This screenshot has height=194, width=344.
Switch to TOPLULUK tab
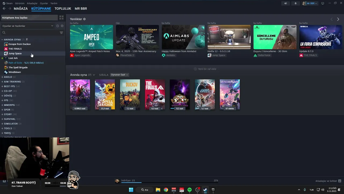click(63, 9)
